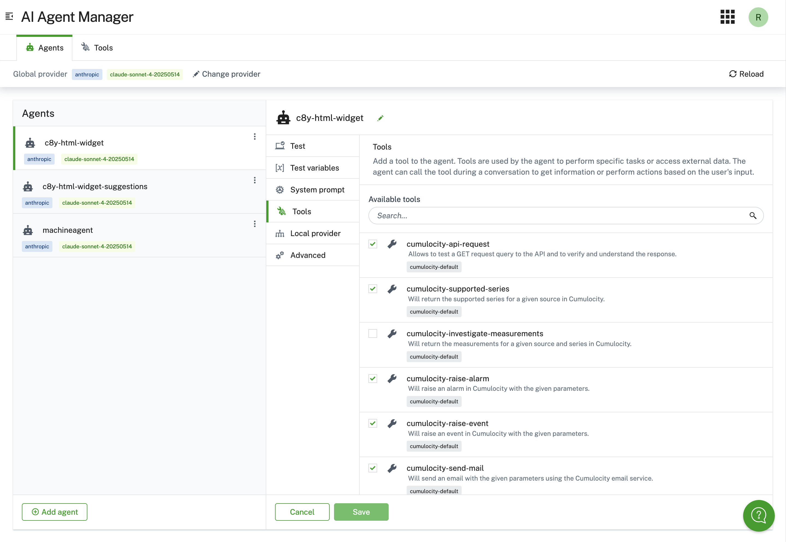Open the application switcher grid icon
The height and width of the screenshot is (542, 786).
(727, 17)
